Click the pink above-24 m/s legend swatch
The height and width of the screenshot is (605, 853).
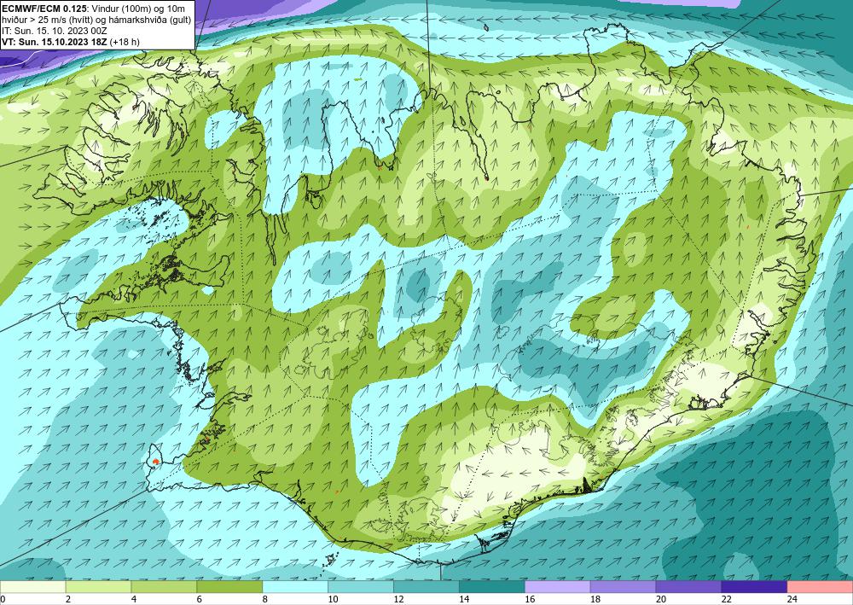[820, 587]
